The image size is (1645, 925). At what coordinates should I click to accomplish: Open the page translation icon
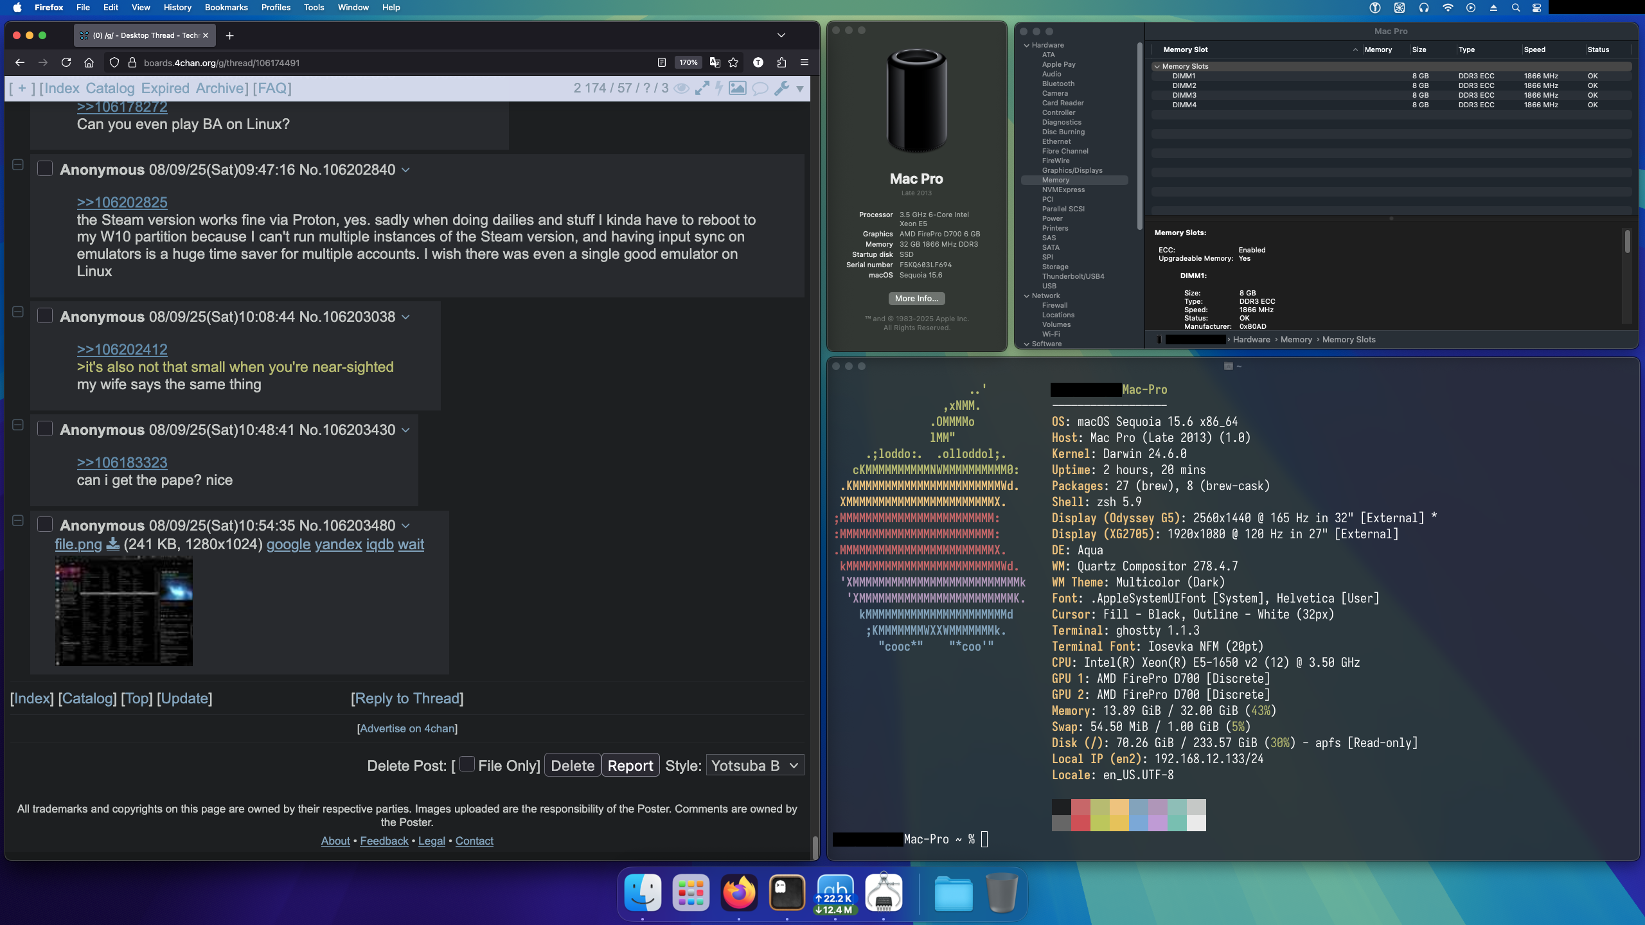click(715, 62)
